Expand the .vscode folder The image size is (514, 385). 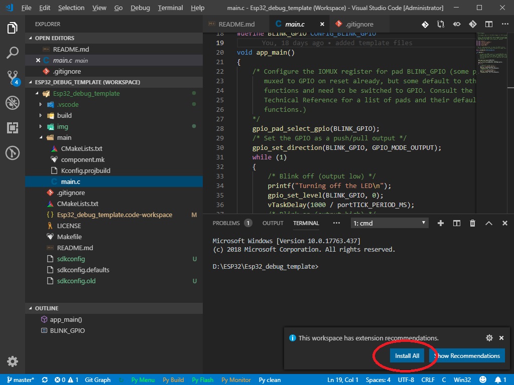[41, 104]
